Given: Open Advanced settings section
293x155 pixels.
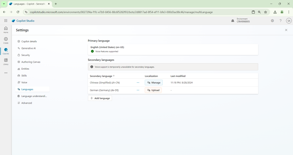Looking at the screenshot, I should pyautogui.click(x=26, y=103).
